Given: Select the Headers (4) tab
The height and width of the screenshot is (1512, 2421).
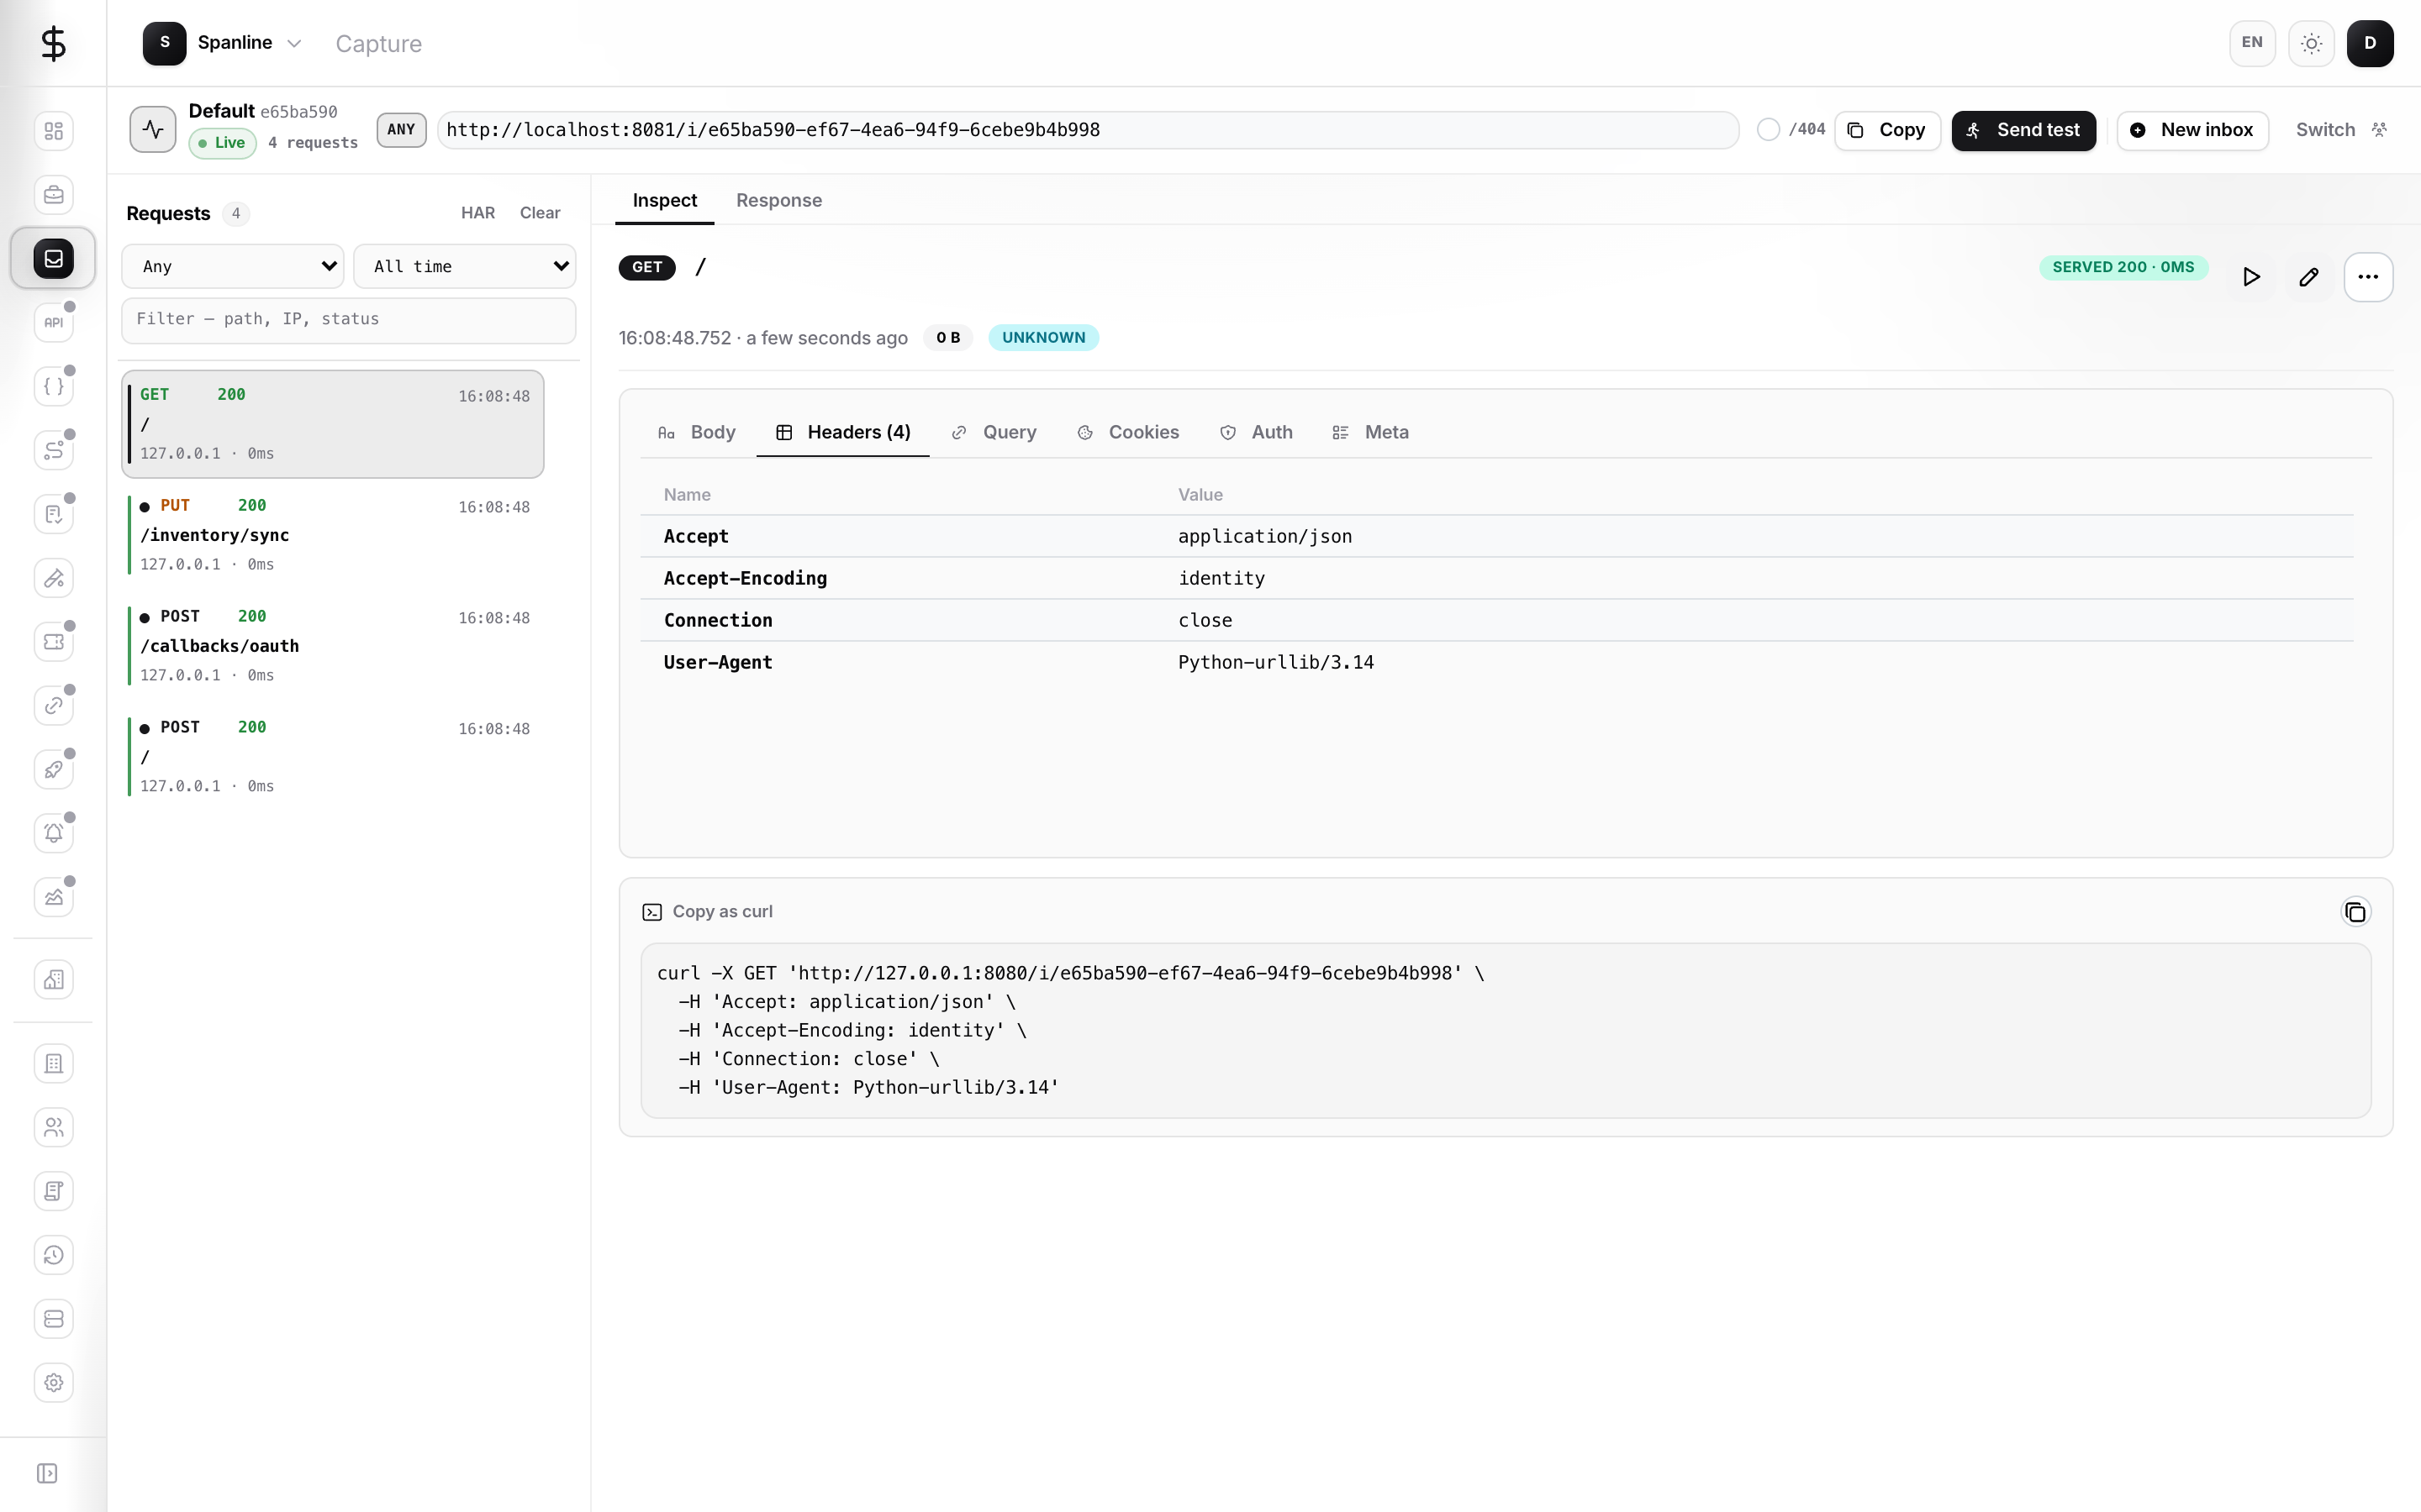Looking at the screenshot, I should 842,432.
